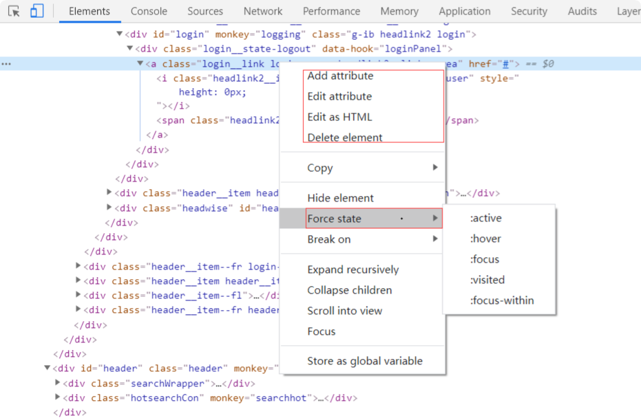Expand the hotsearchCon div node
This screenshot has height=418, width=641.
(x=58, y=398)
